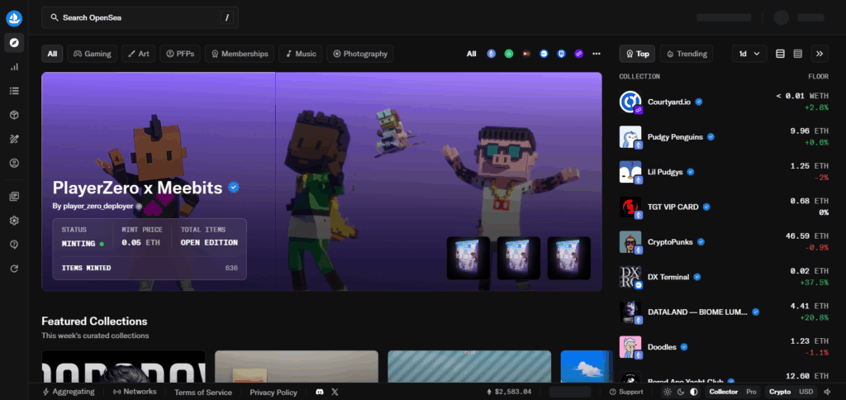Filter by Ethereum chain icon
The height and width of the screenshot is (400, 846).
pos(491,54)
